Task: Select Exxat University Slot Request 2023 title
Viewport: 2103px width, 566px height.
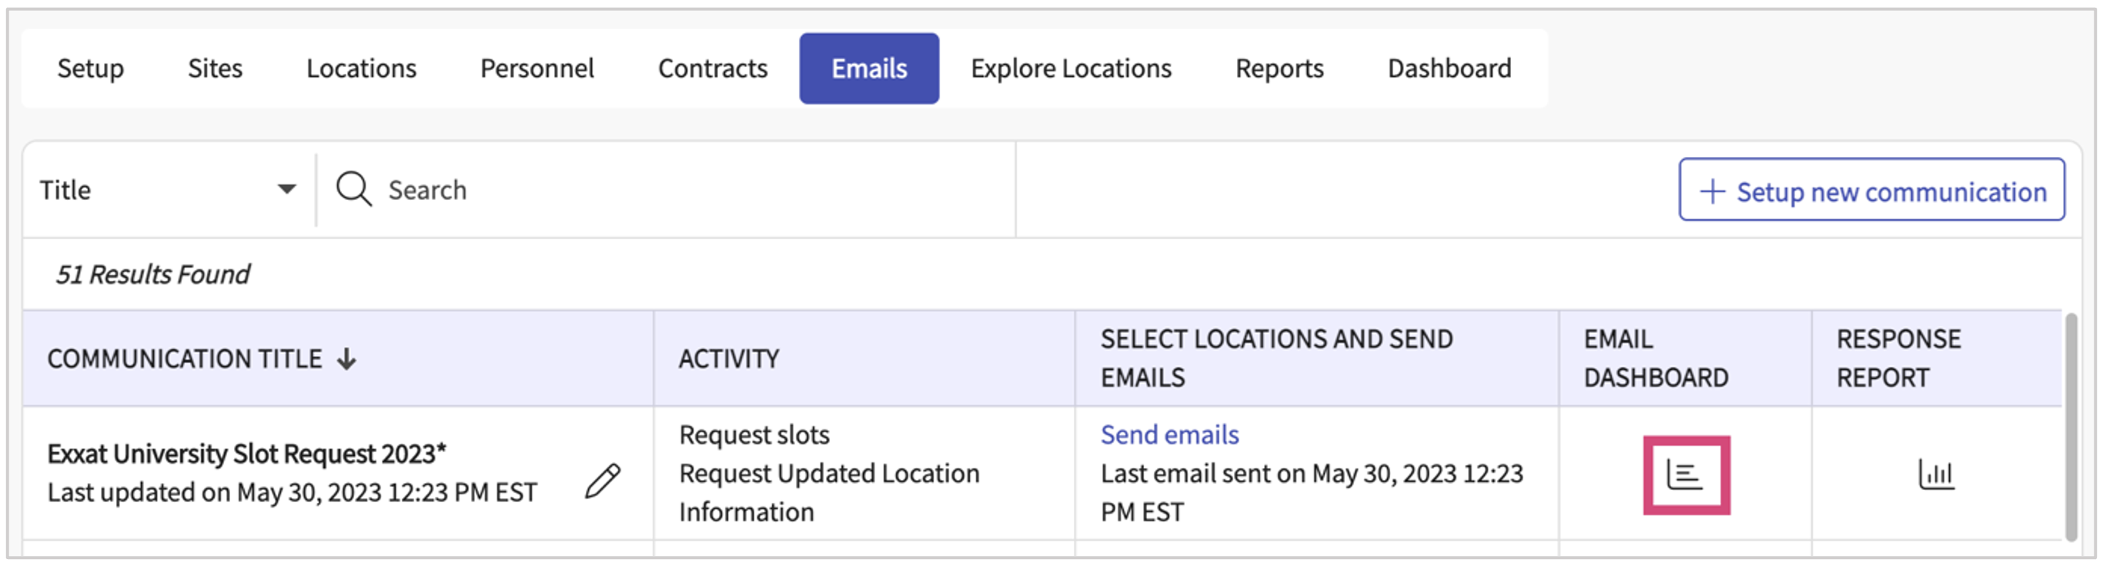Action: (246, 454)
